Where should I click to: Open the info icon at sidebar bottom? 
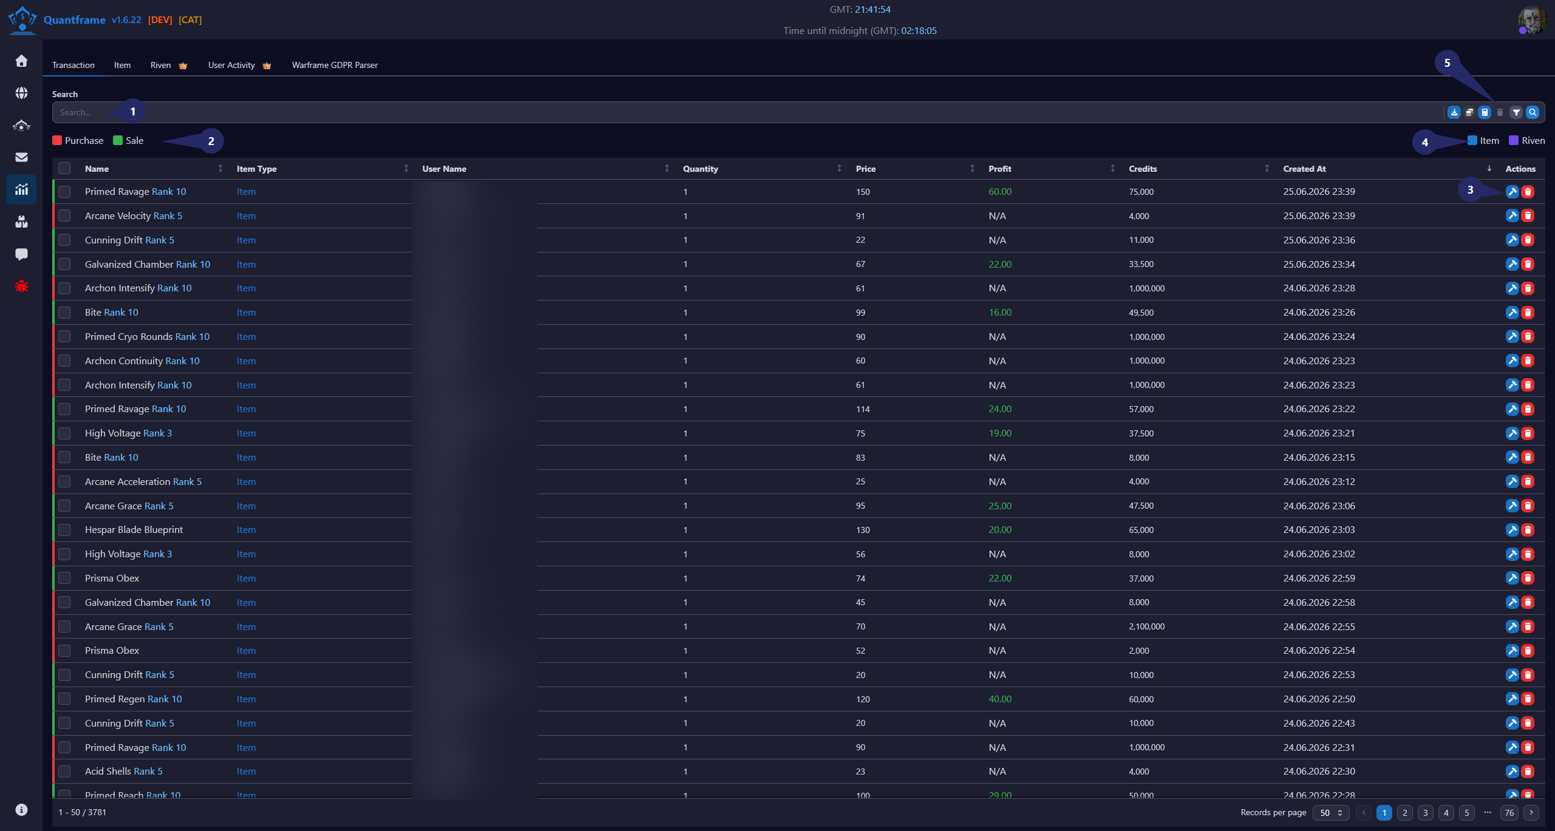coord(21,810)
